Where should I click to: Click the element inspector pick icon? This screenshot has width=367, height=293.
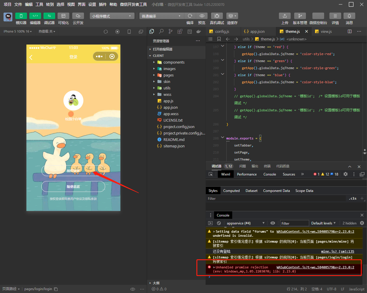[x=211, y=174]
